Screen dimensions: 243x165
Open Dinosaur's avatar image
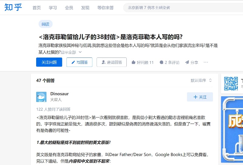(x=41, y=97)
